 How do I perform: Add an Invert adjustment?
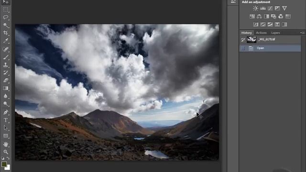pos(256,24)
